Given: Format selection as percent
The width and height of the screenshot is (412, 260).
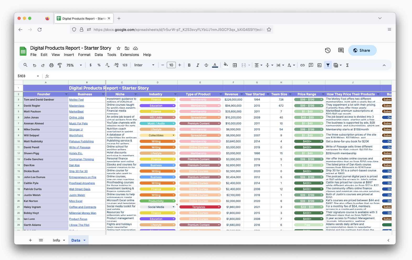Looking at the screenshot, I should [99, 65].
